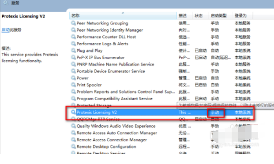
Task: Click the icon next to Protexis Licensing V2
Action: 73,112
